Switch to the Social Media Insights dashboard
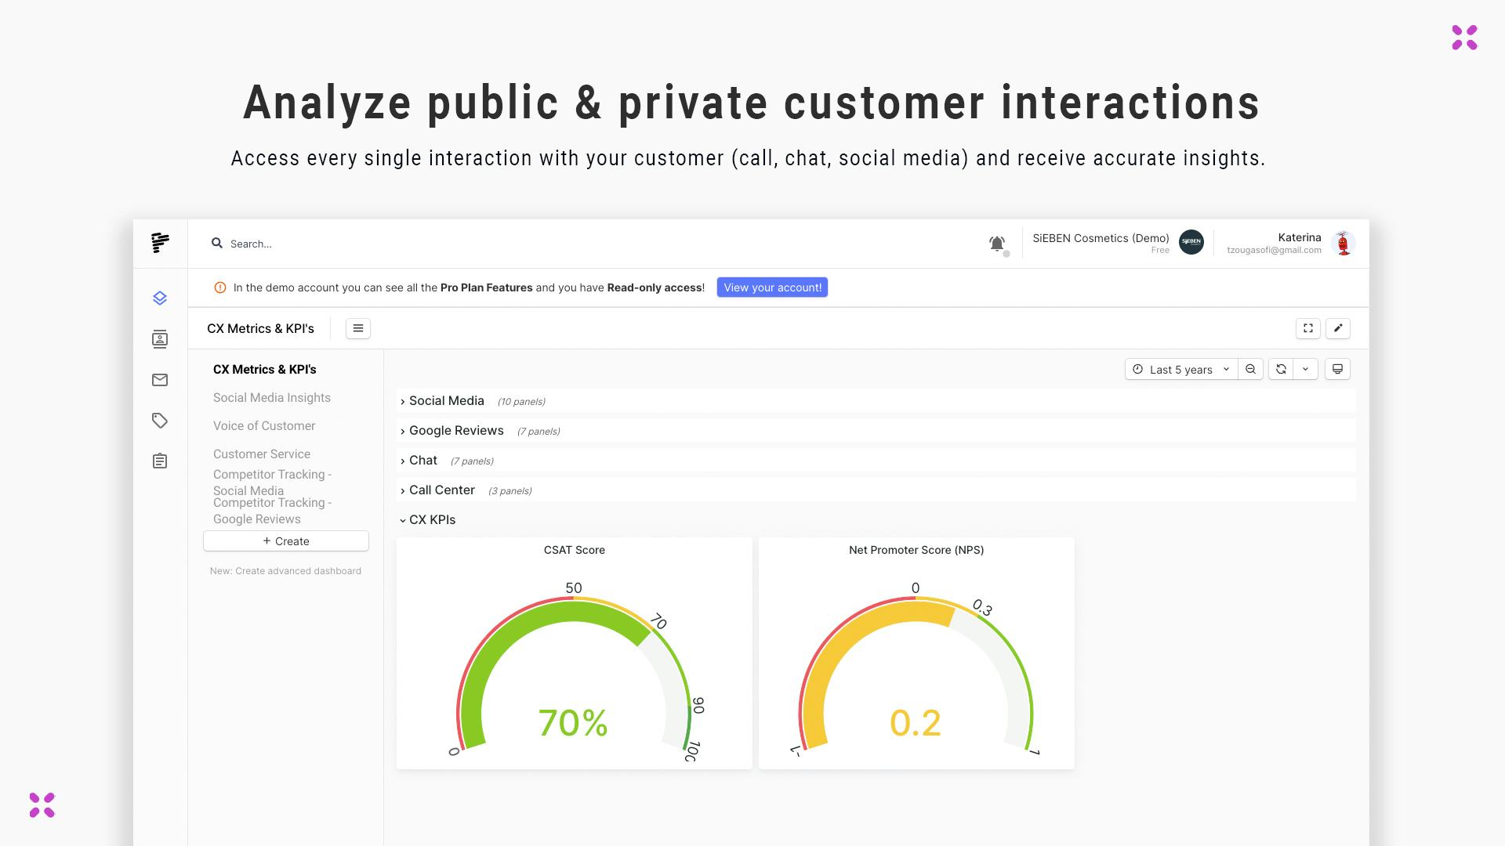This screenshot has width=1505, height=846. pos(271,397)
